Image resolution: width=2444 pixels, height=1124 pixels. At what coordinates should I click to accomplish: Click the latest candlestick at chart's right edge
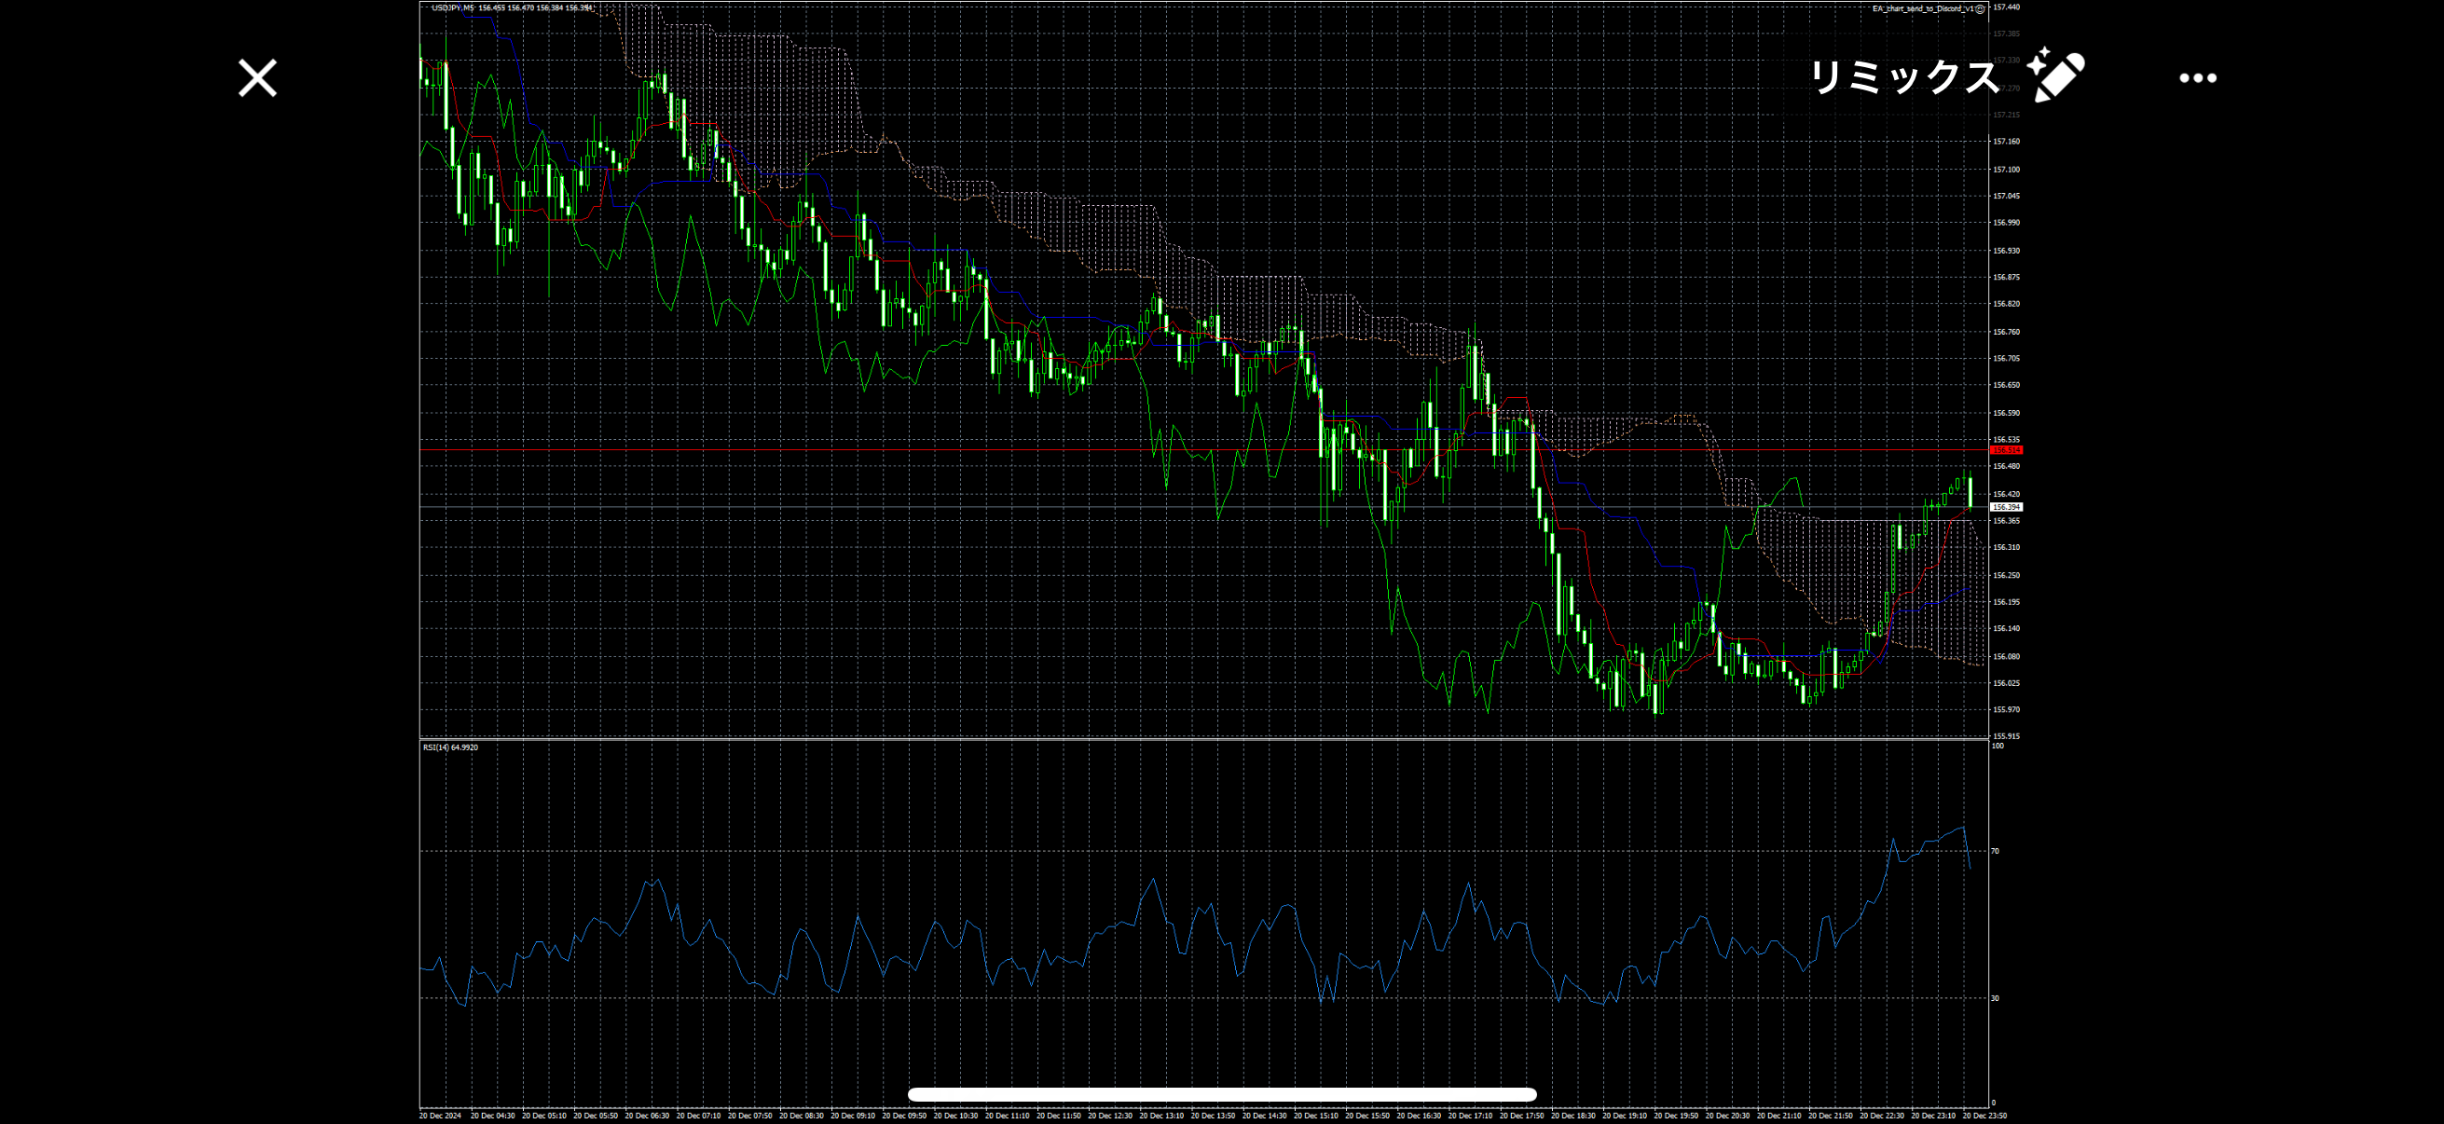[1970, 492]
